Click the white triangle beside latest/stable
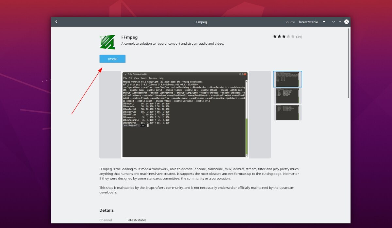 pos(324,22)
